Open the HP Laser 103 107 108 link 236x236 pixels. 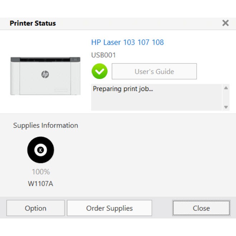point(127,42)
